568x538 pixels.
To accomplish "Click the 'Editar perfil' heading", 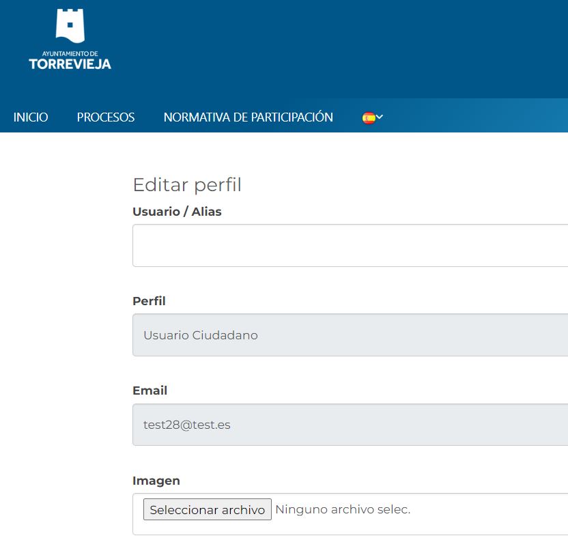I will (187, 185).
